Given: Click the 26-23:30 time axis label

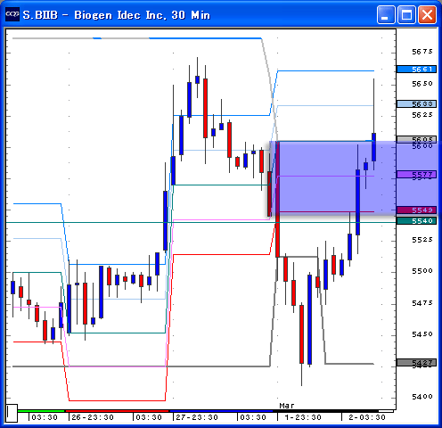Looking at the screenshot, I should click(x=93, y=417).
